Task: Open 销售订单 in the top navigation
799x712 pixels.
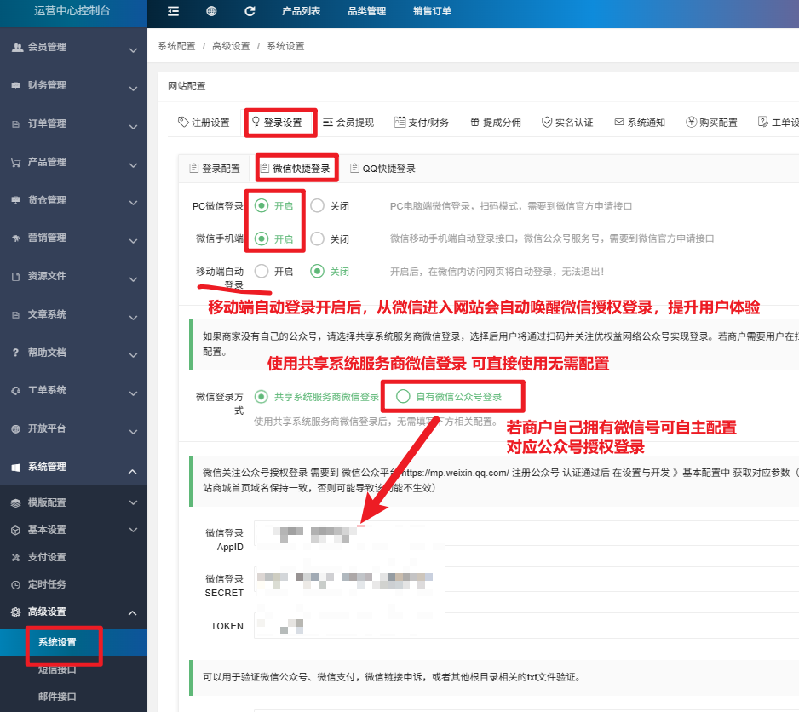Action: (432, 11)
